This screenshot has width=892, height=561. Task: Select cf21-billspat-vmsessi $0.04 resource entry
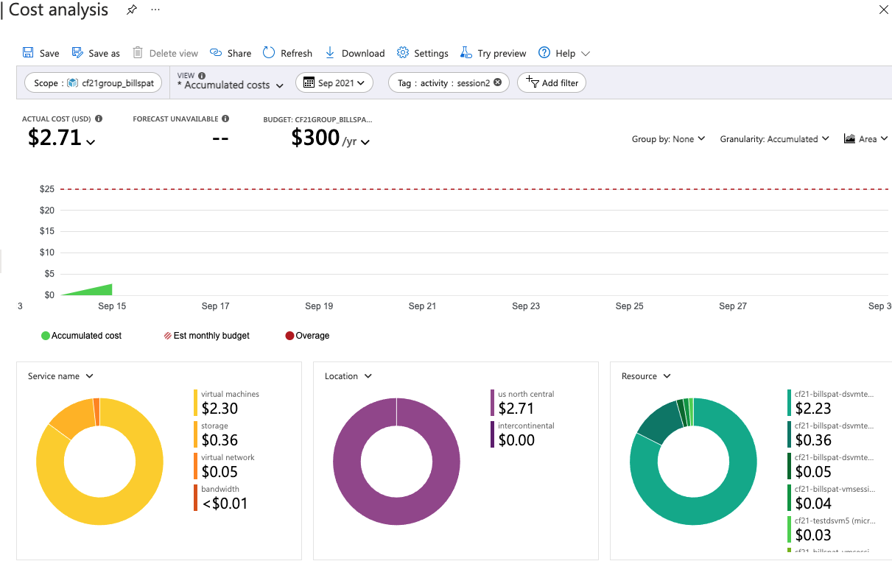[x=832, y=498]
